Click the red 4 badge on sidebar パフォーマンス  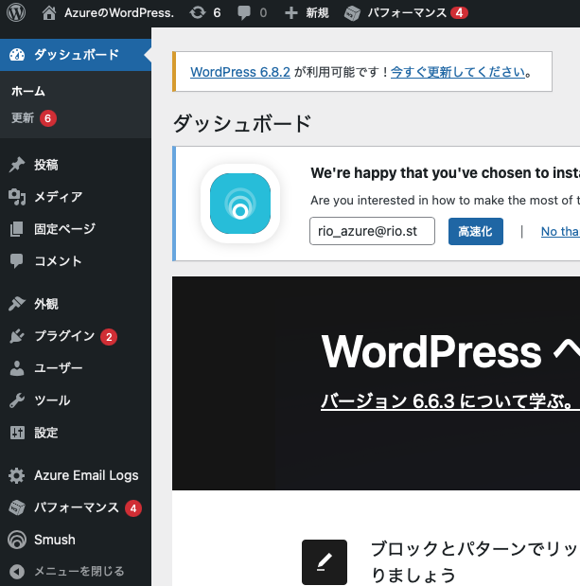click(133, 508)
